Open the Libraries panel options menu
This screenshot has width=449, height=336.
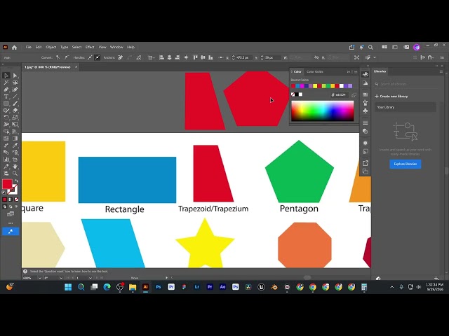pos(441,71)
